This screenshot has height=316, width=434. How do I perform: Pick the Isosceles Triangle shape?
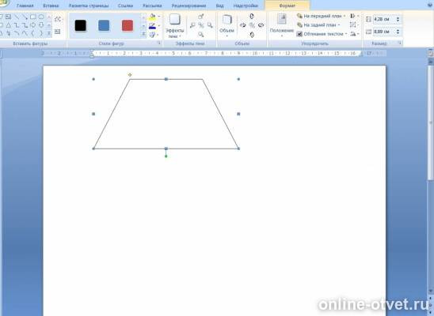pyautogui.click(x=9, y=25)
